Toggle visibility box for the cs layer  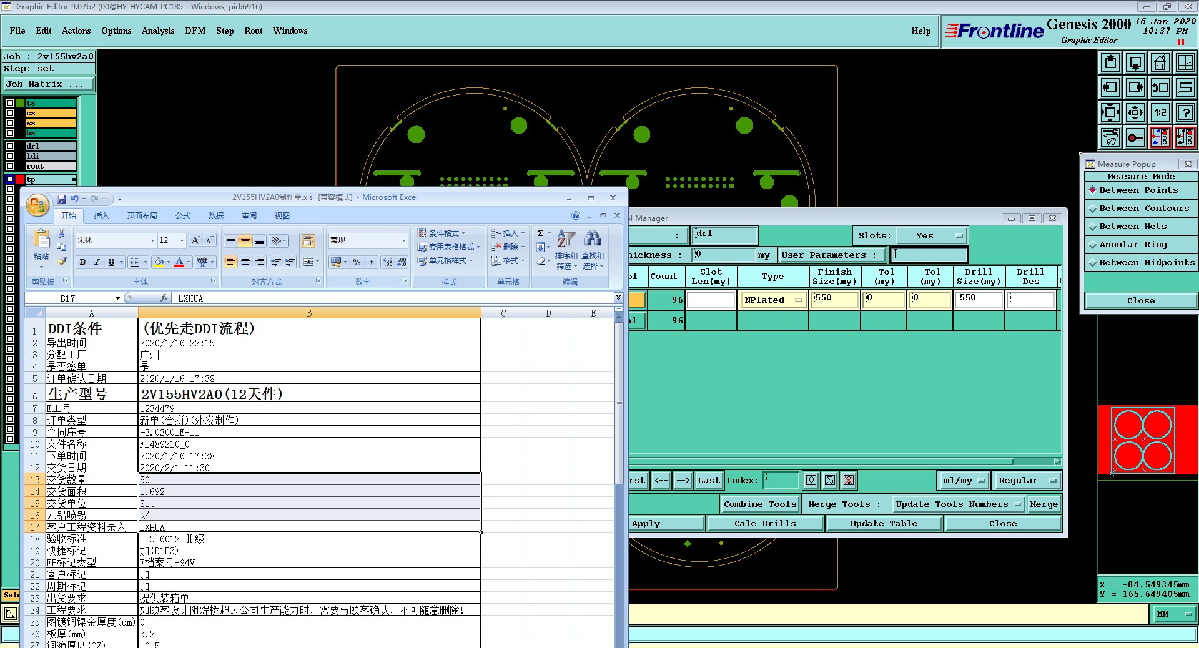[10, 113]
